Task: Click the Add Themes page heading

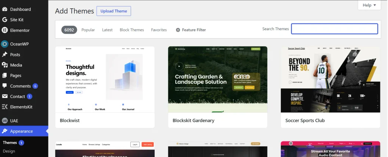Action: pos(75,11)
